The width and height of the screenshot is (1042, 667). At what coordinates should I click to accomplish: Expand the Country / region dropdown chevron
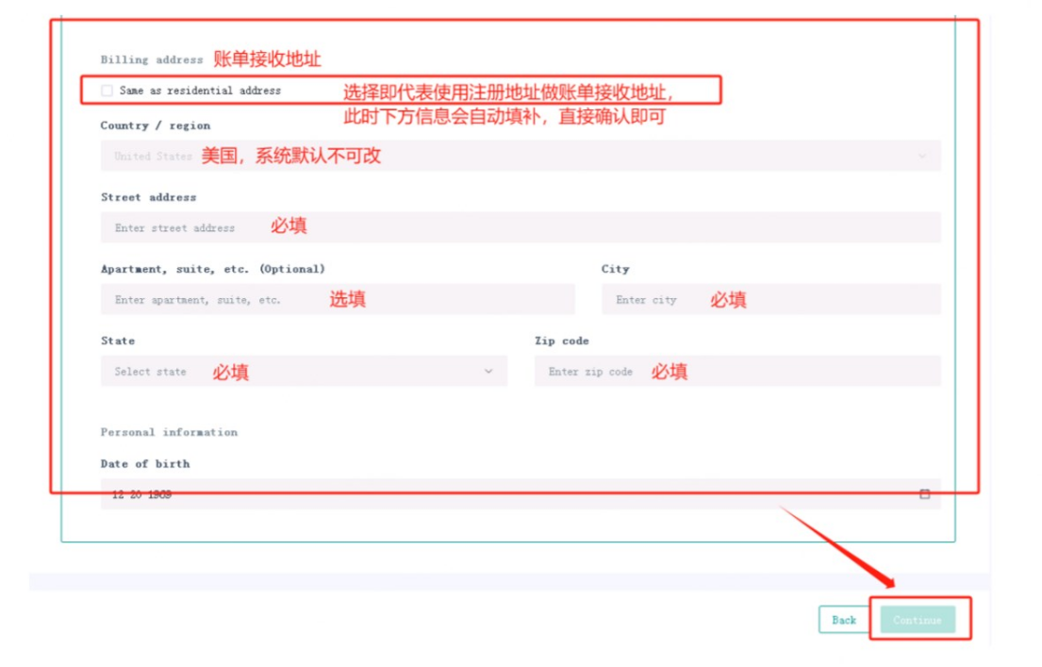tap(922, 156)
